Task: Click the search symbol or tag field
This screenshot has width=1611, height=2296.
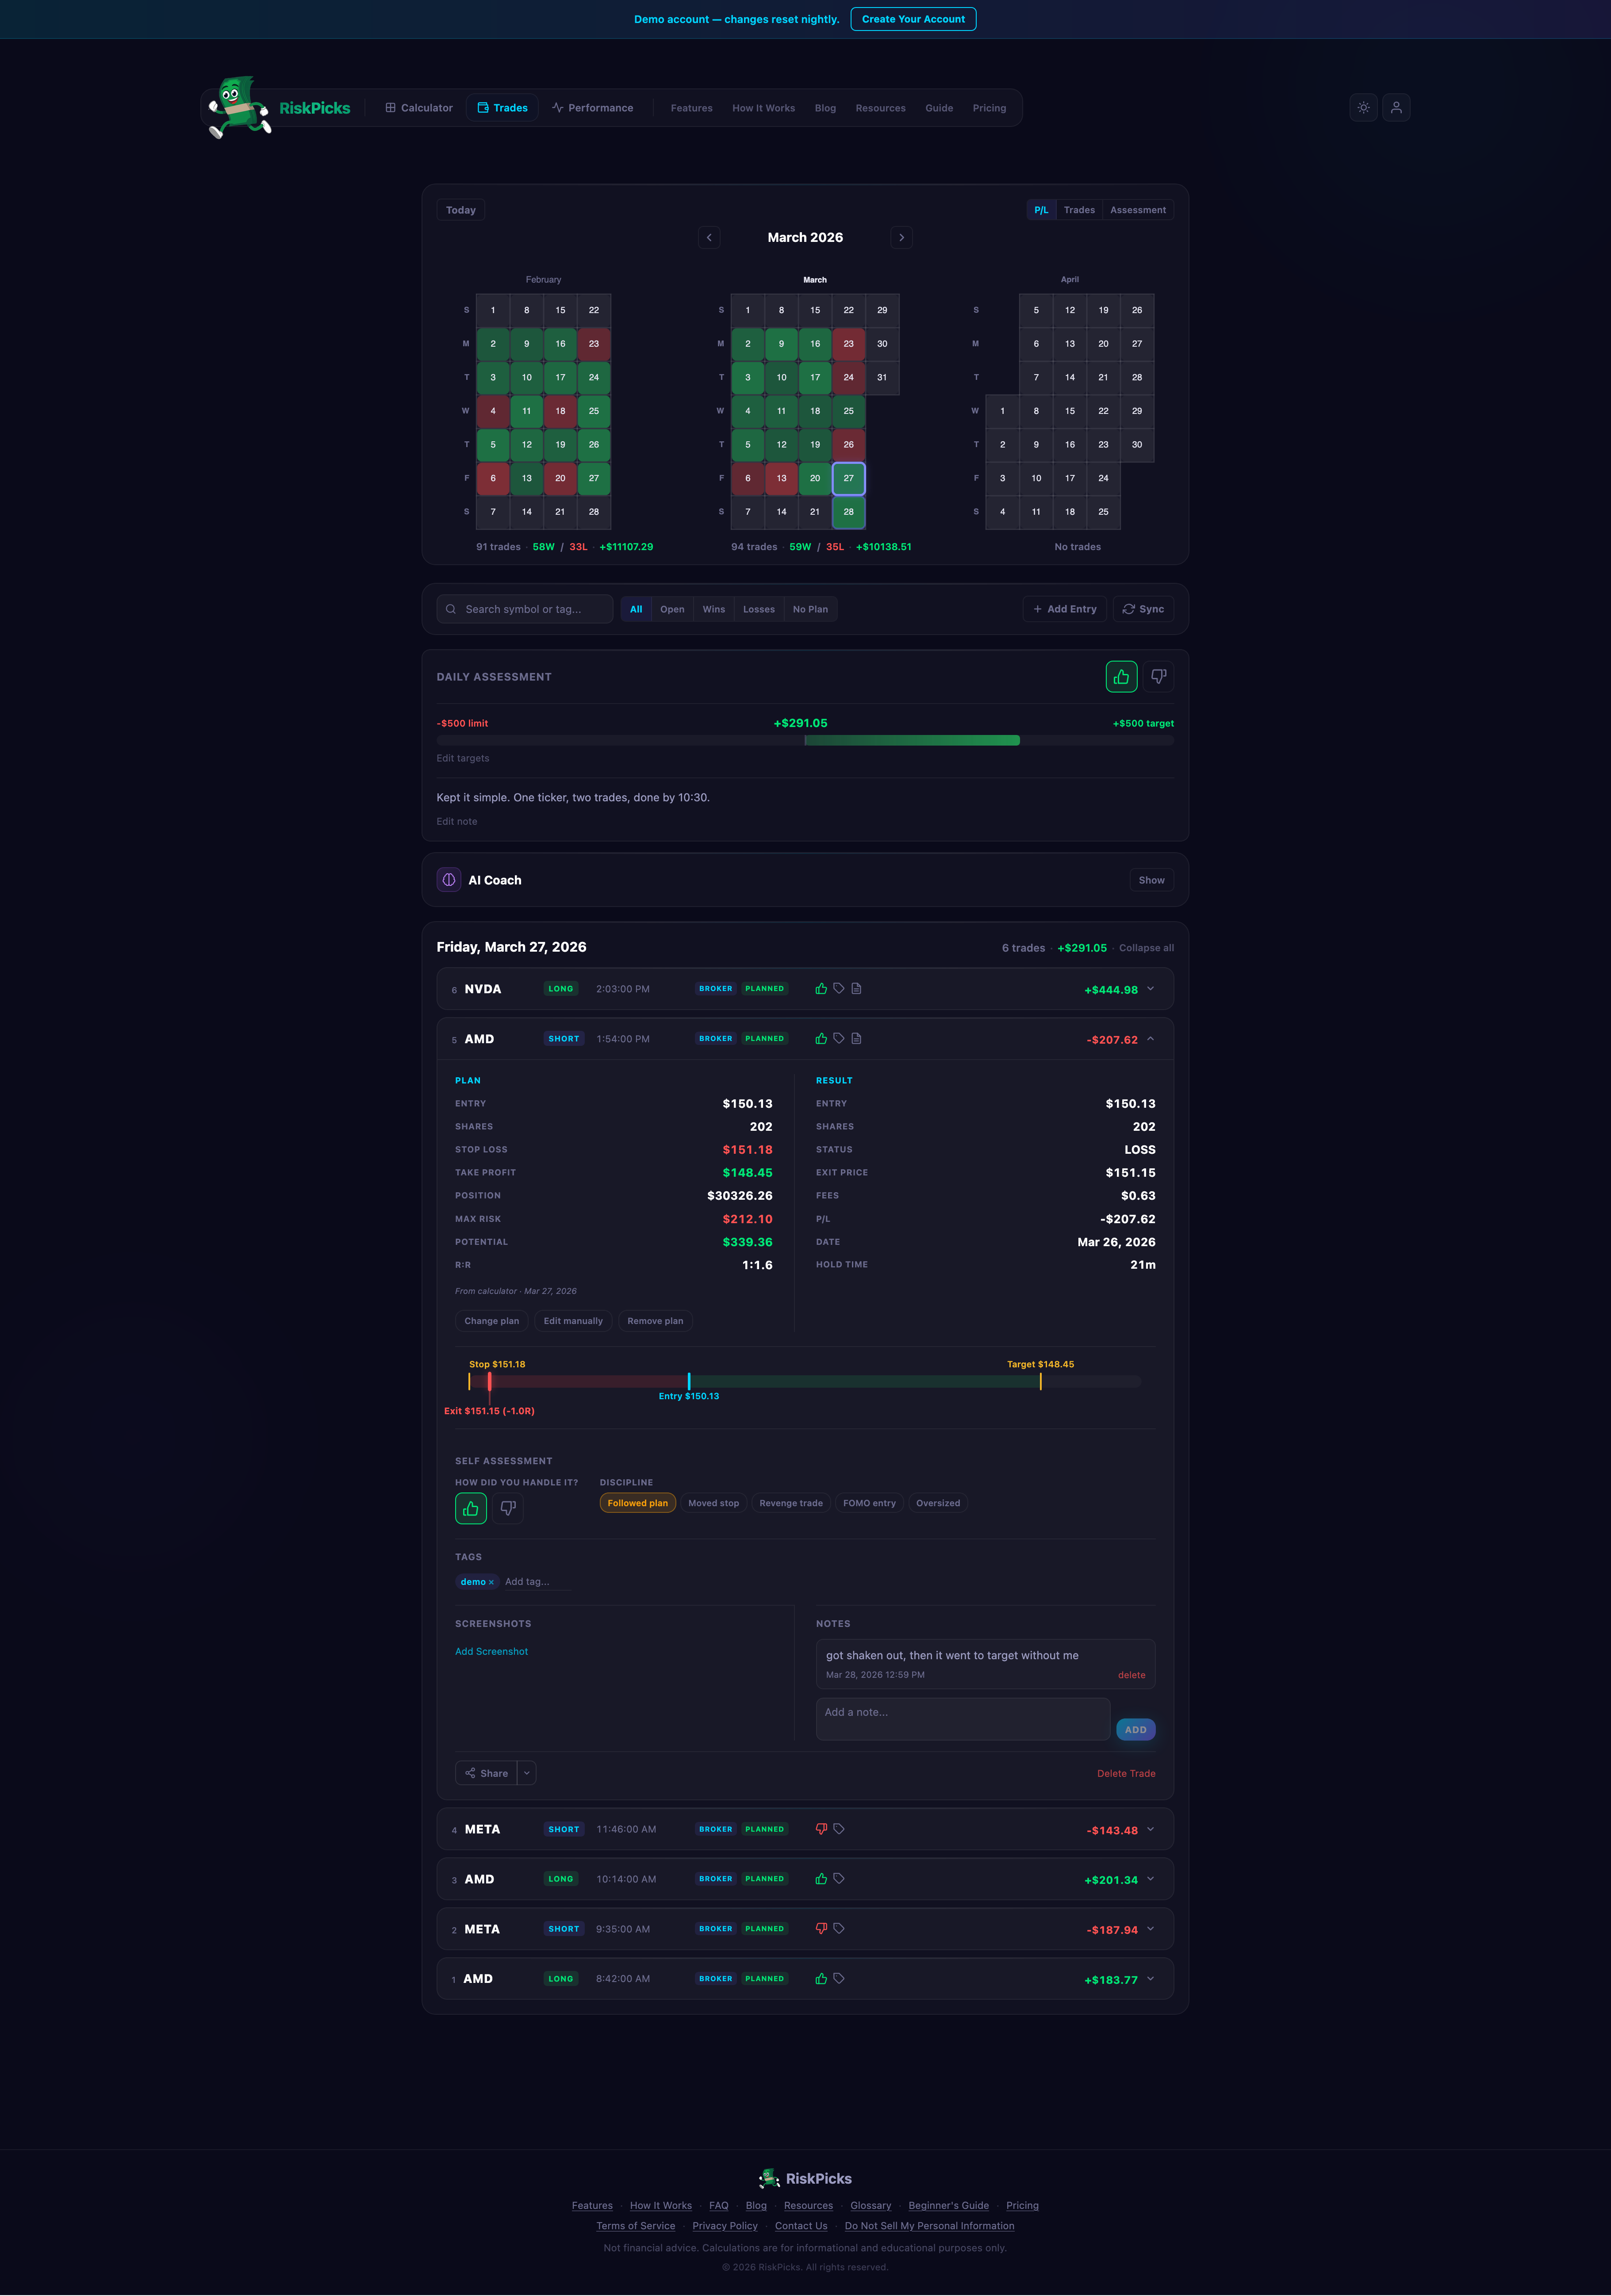Action: [524, 608]
